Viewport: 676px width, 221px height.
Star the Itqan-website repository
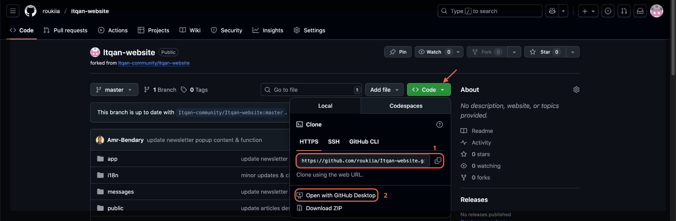(545, 52)
